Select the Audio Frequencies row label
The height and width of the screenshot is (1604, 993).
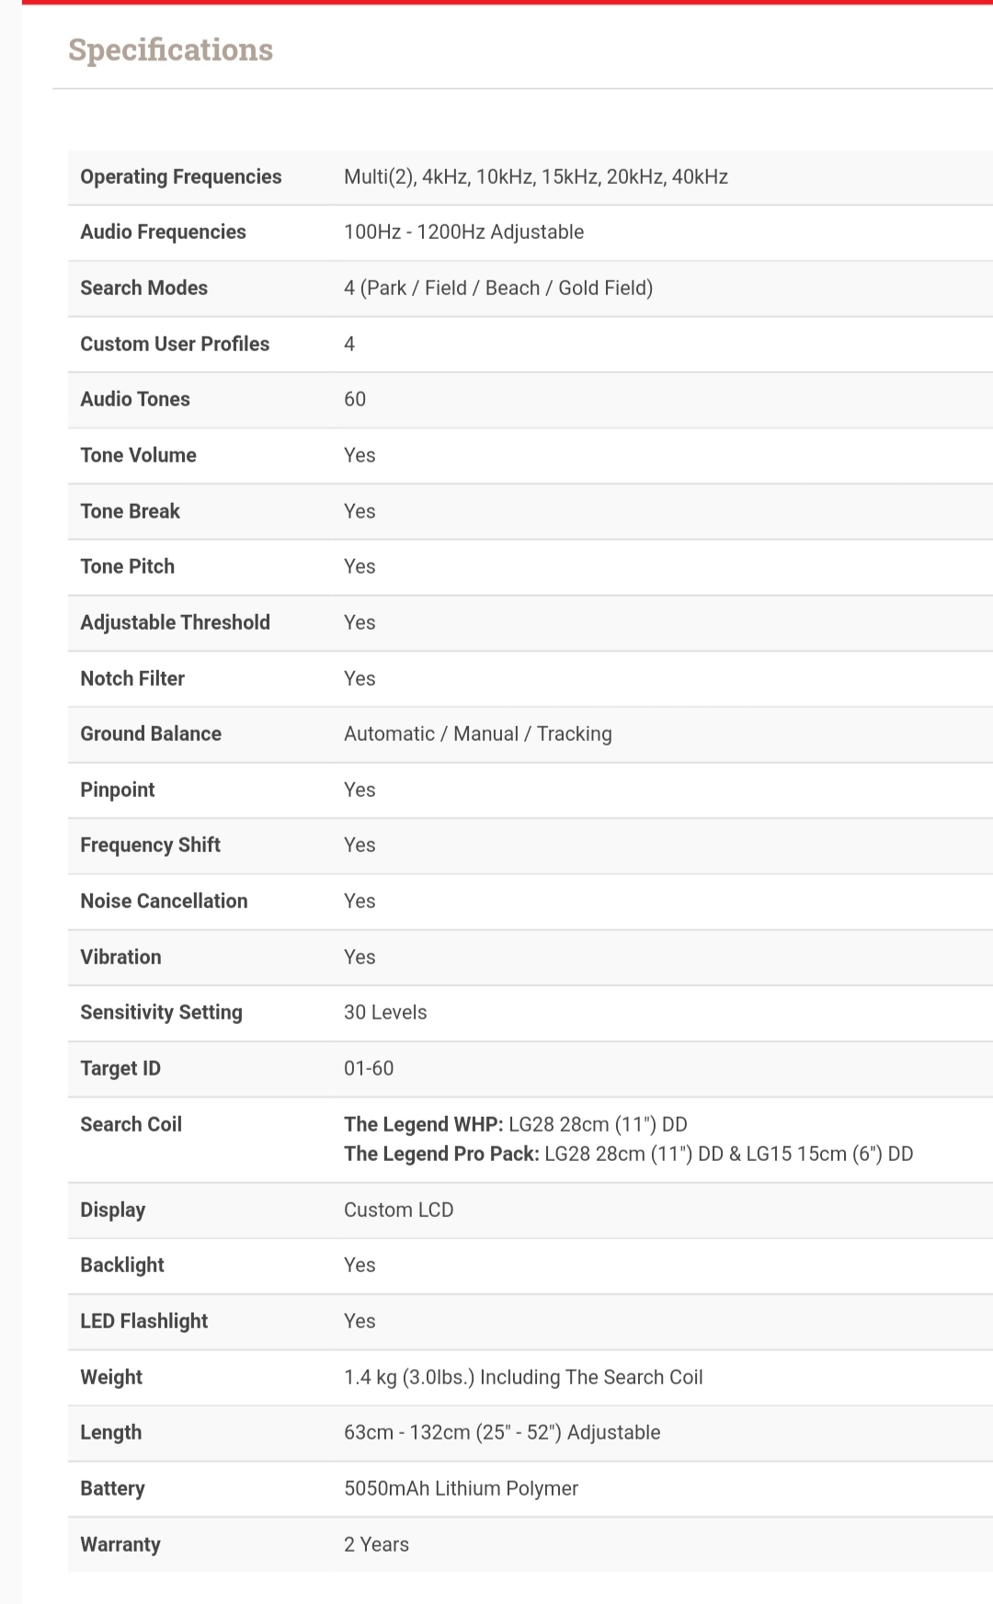(163, 232)
